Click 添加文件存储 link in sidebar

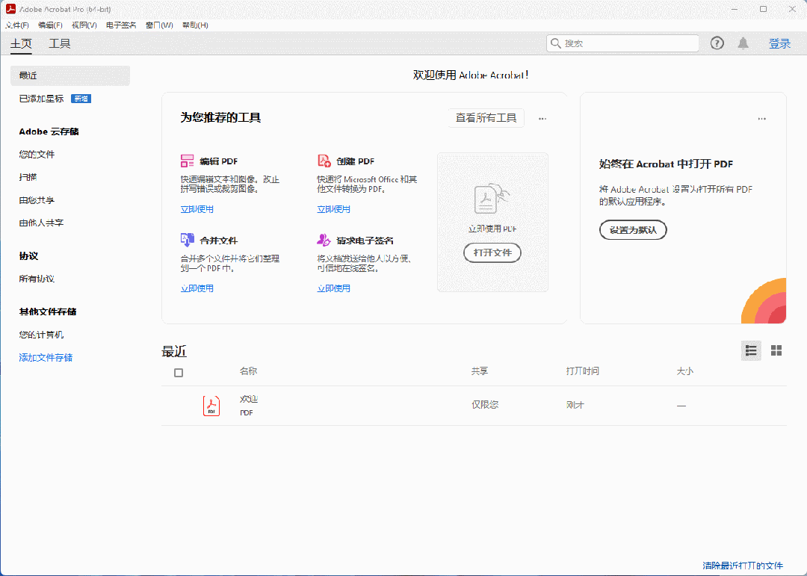[x=46, y=357]
